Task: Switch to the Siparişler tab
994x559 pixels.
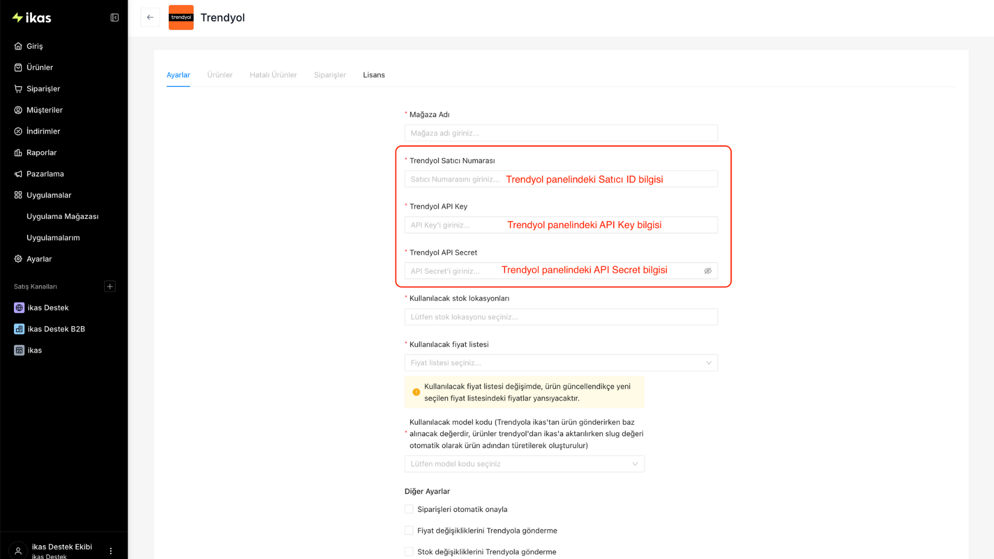Action: pos(330,75)
